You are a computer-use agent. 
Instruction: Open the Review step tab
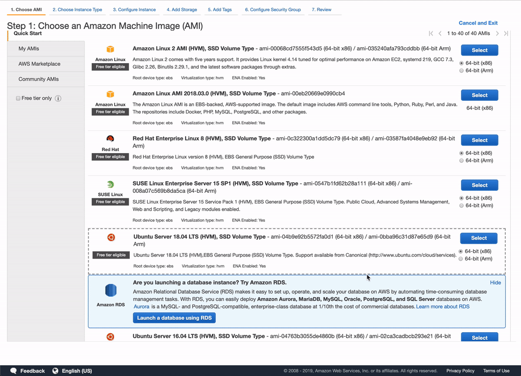pos(322,10)
